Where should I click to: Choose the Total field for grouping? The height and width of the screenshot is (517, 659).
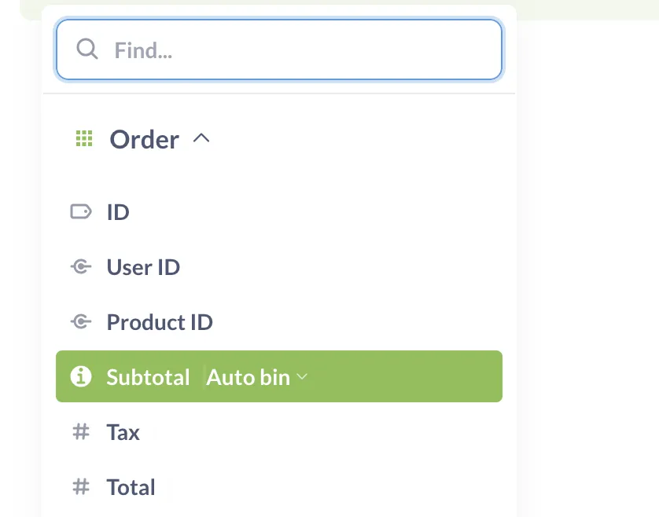pyautogui.click(x=131, y=487)
